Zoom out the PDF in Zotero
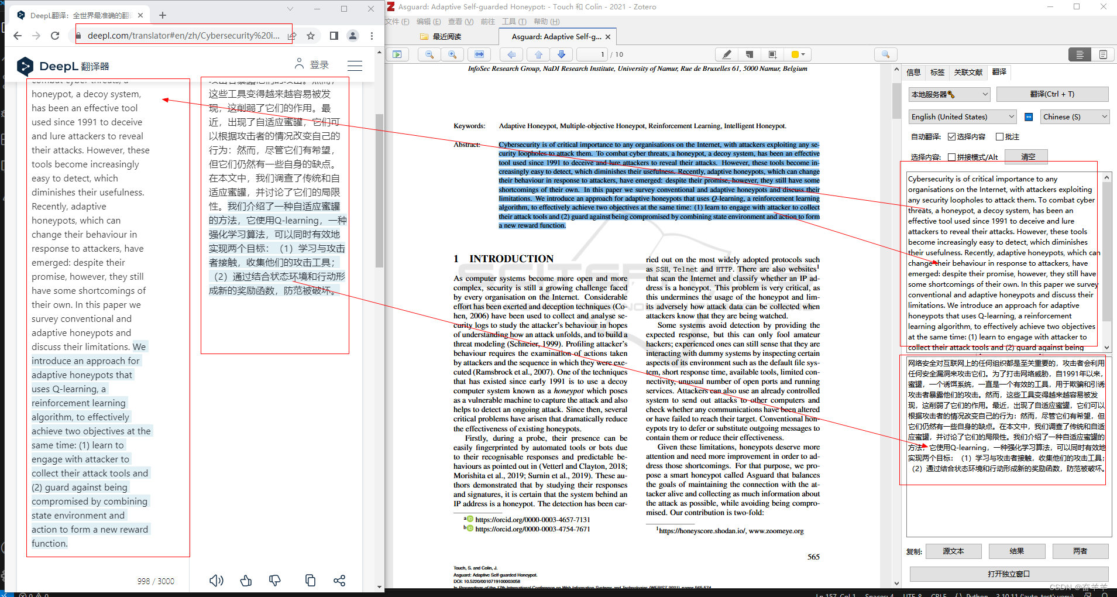The width and height of the screenshot is (1117, 597). tap(429, 54)
